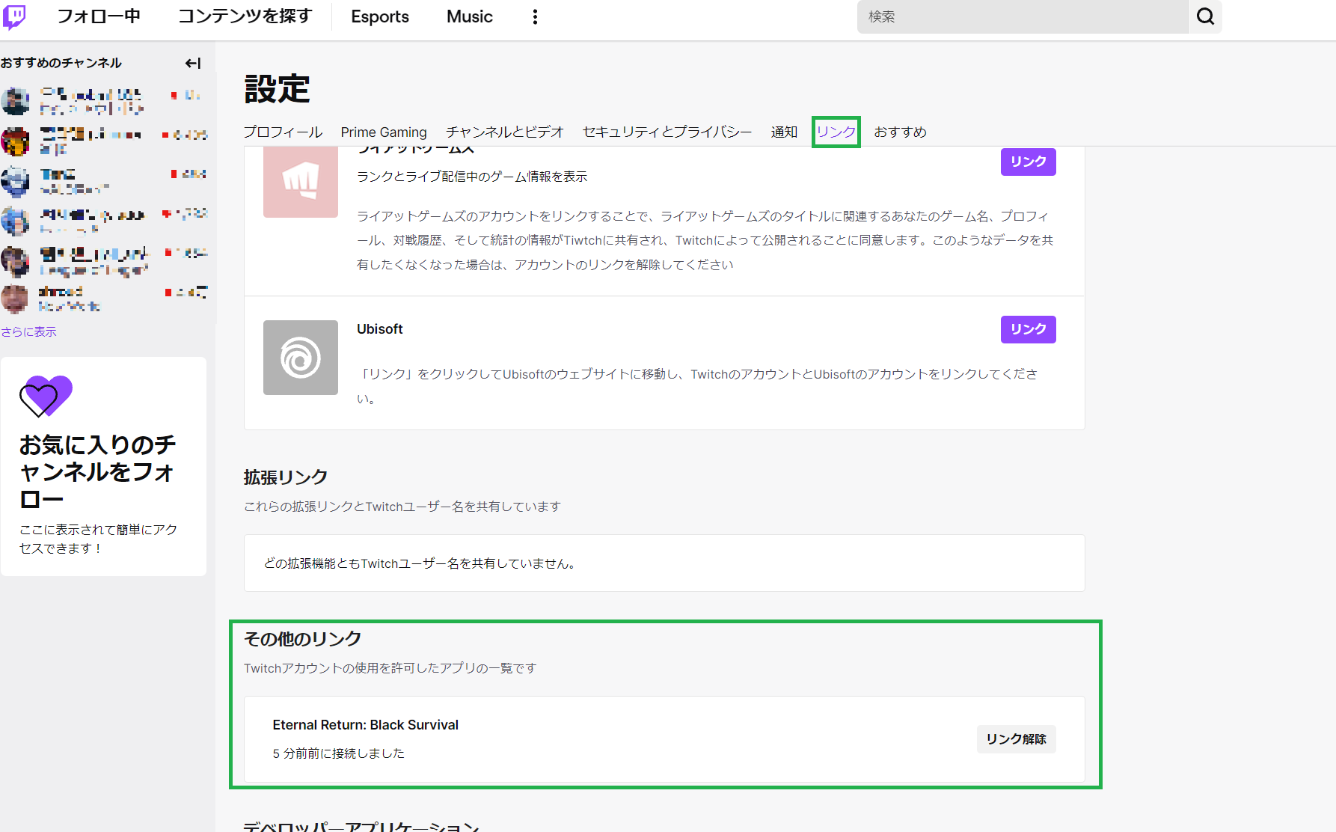Select the セキュリティとプライバシー tab

(x=667, y=132)
